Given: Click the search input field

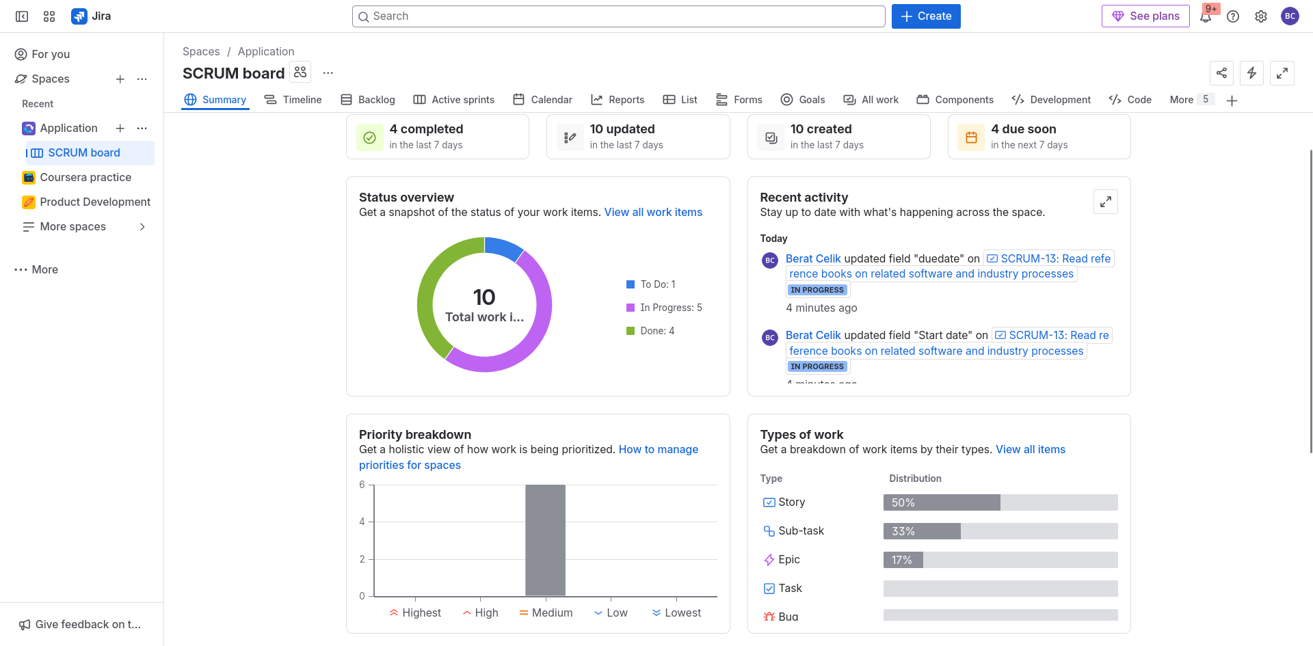Looking at the screenshot, I should point(619,16).
